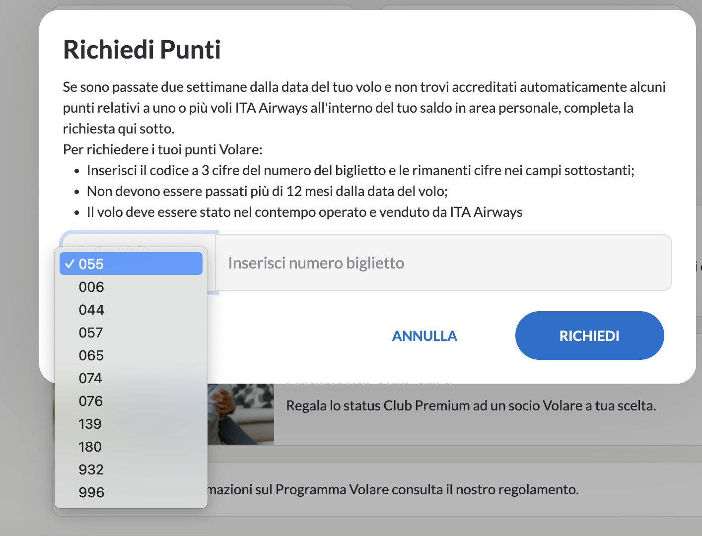Select the 932 ticket code
The width and height of the screenshot is (702, 536).
pos(91,469)
